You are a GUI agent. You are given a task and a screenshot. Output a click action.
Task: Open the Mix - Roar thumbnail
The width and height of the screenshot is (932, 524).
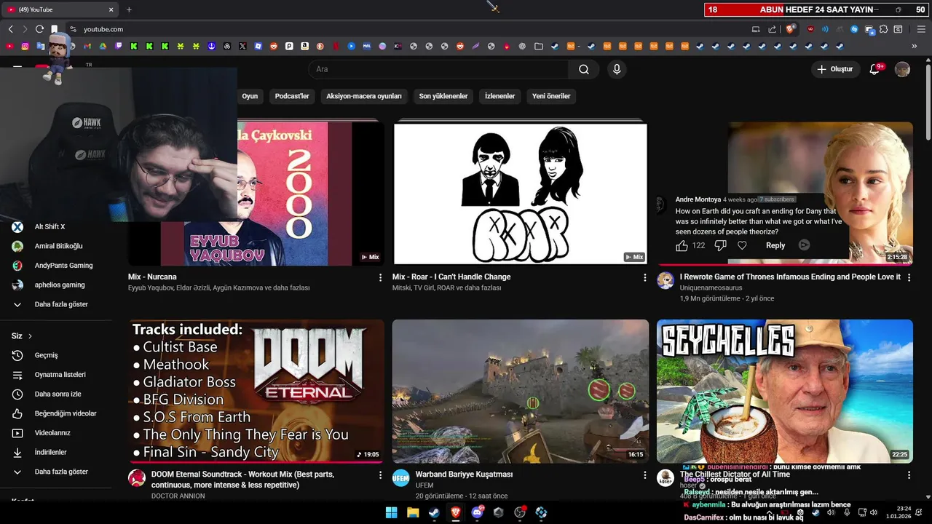[x=520, y=192]
